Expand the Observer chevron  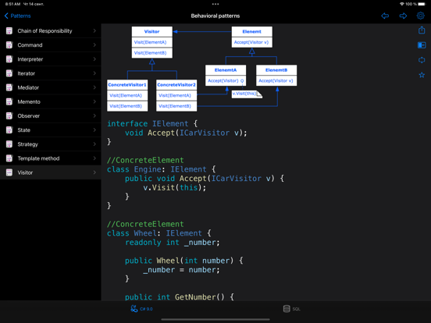click(x=94, y=115)
